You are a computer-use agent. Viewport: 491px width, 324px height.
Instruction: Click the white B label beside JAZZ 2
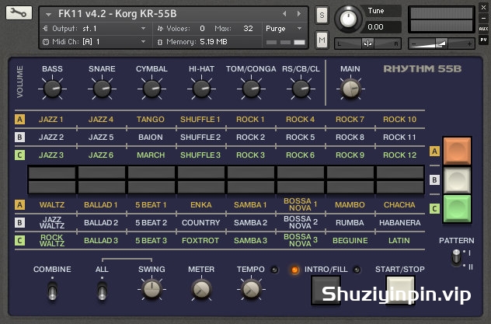coord(19,137)
